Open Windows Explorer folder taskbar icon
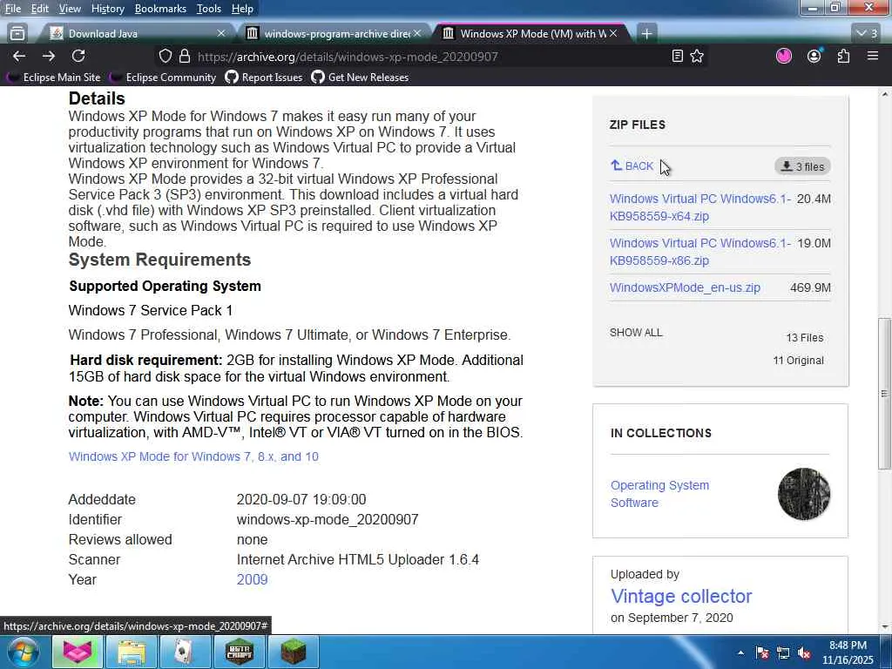Image resolution: width=892 pixels, height=669 pixels. click(132, 652)
